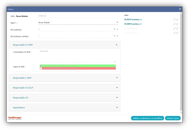Select the red non-conforming status radio button
This screenshot has height=129, width=189.
point(41,68)
